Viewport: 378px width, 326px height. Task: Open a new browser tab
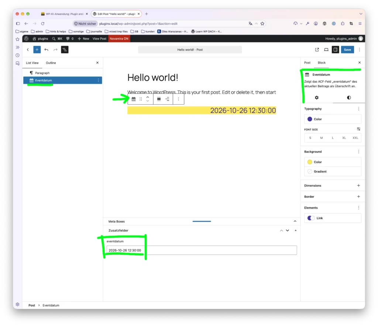(146, 14)
